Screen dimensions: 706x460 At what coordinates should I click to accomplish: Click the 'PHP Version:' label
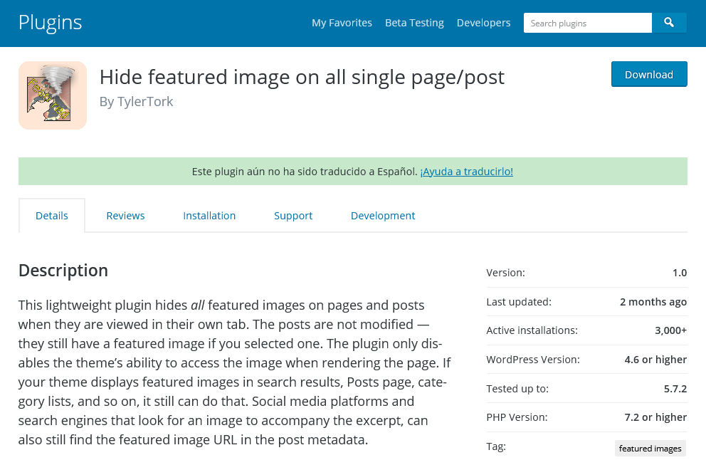pos(517,418)
